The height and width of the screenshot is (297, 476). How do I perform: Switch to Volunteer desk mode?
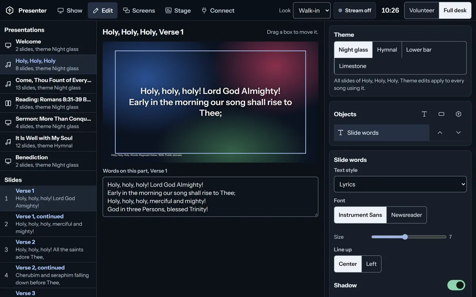[x=422, y=10]
